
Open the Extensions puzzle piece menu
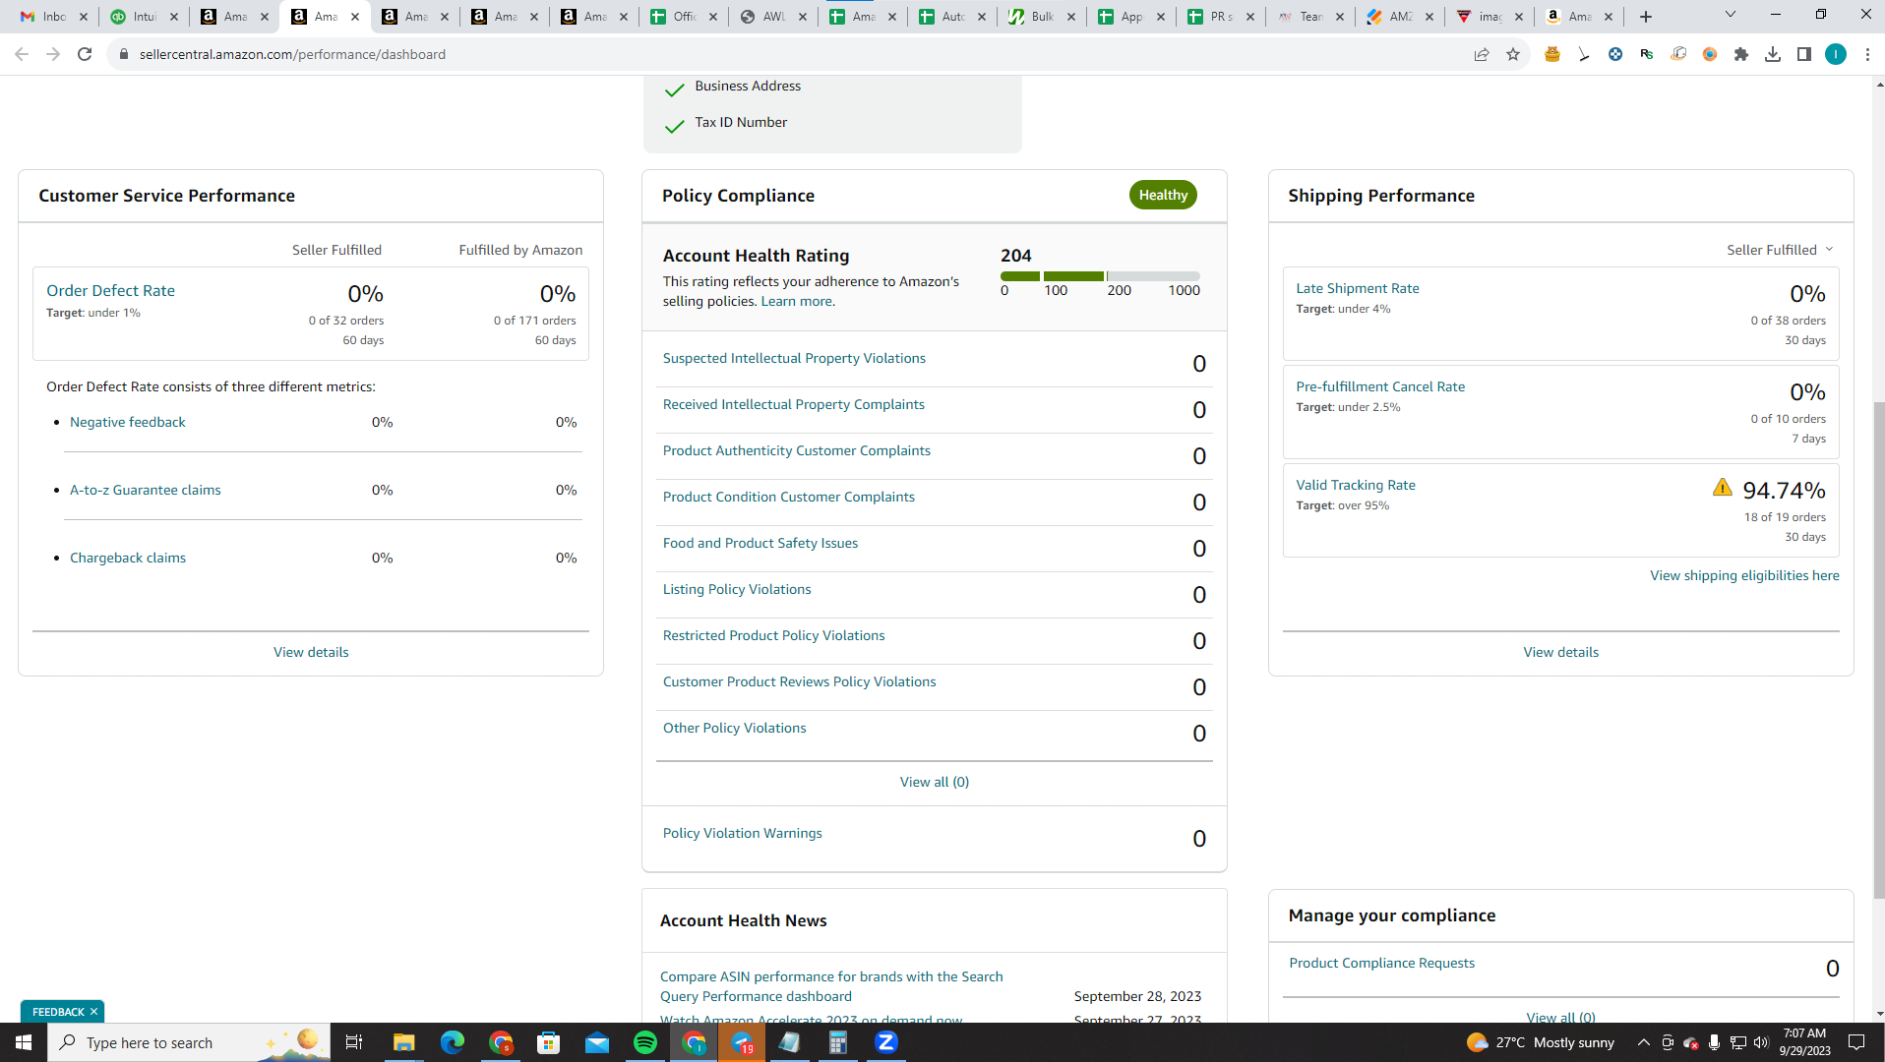click(1741, 54)
